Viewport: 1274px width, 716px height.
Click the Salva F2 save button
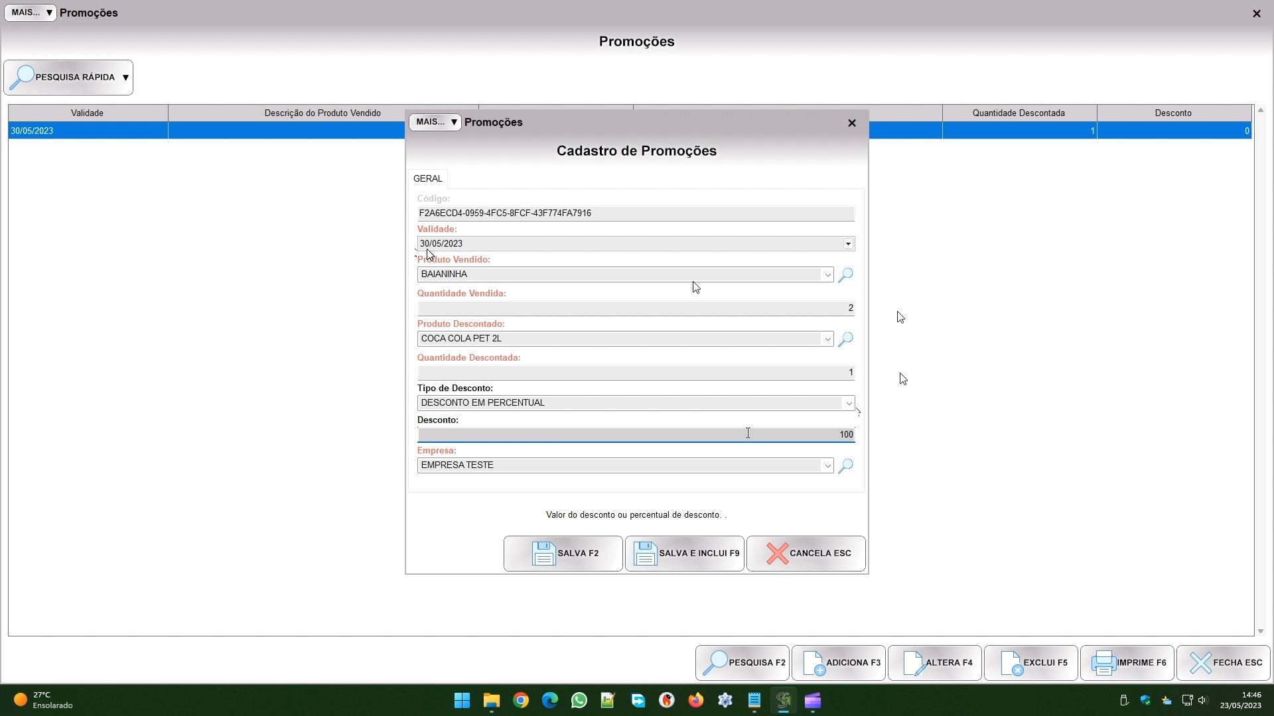pyautogui.click(x=563, y=554)
